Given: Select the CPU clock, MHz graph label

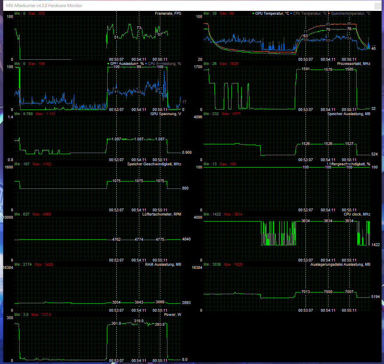Looking at the screenshot, I should tap(357, 214).
